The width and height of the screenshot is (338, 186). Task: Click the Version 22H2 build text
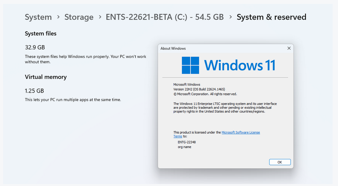(199, 89)
